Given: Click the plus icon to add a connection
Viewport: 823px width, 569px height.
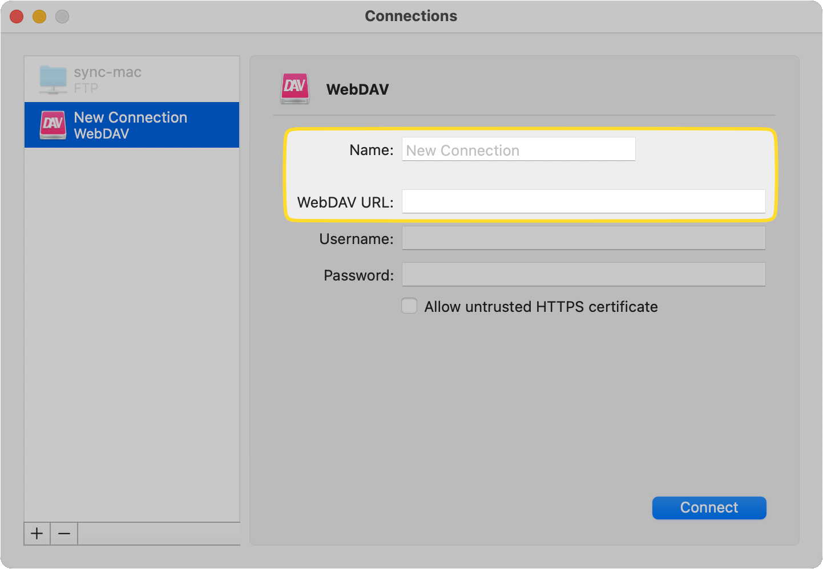Looking at the screenshot, I should click(x=37, y=534).
